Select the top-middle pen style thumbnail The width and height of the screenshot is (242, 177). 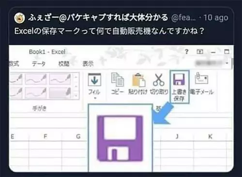click(x=36, y=79)
